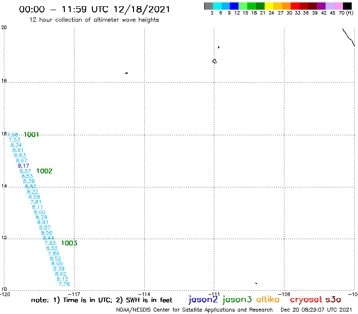
Task: Click the wave height value 8.34
Action: coord(16,145)
